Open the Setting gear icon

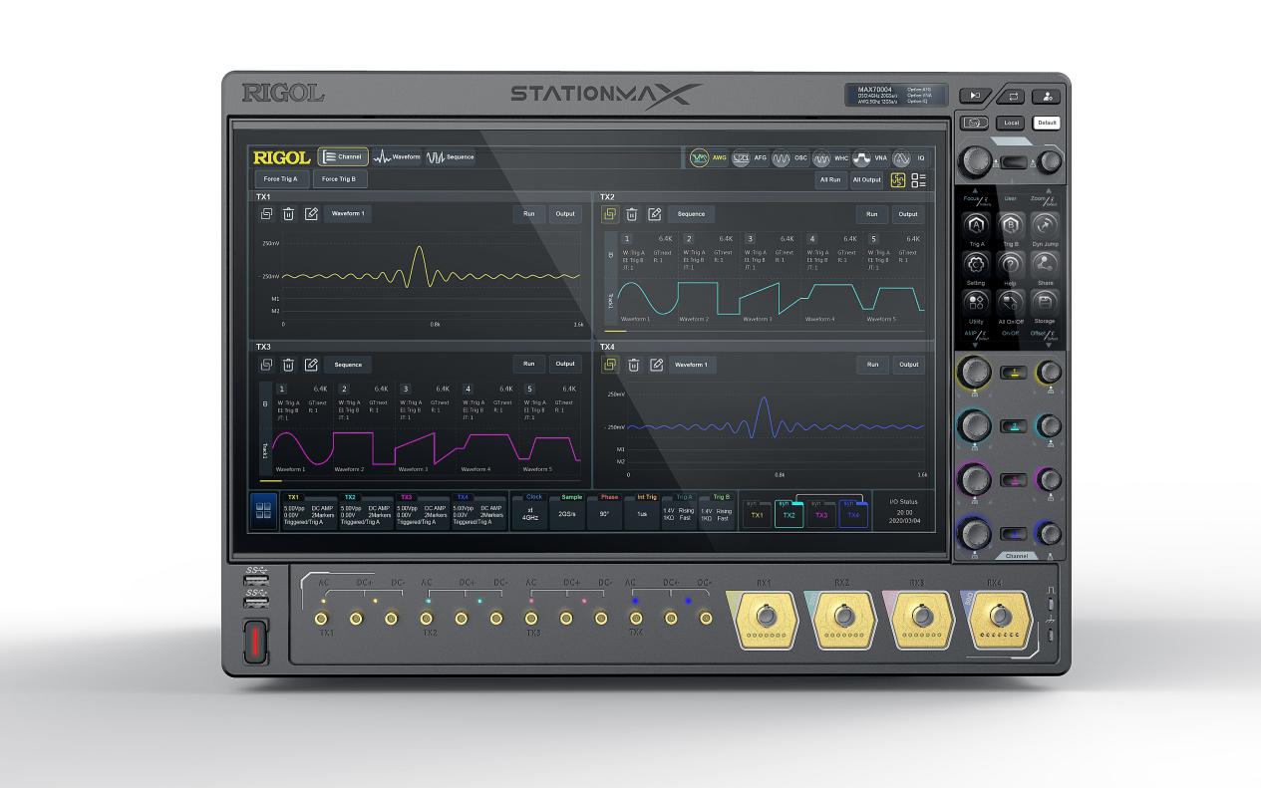tap(976, 264)
